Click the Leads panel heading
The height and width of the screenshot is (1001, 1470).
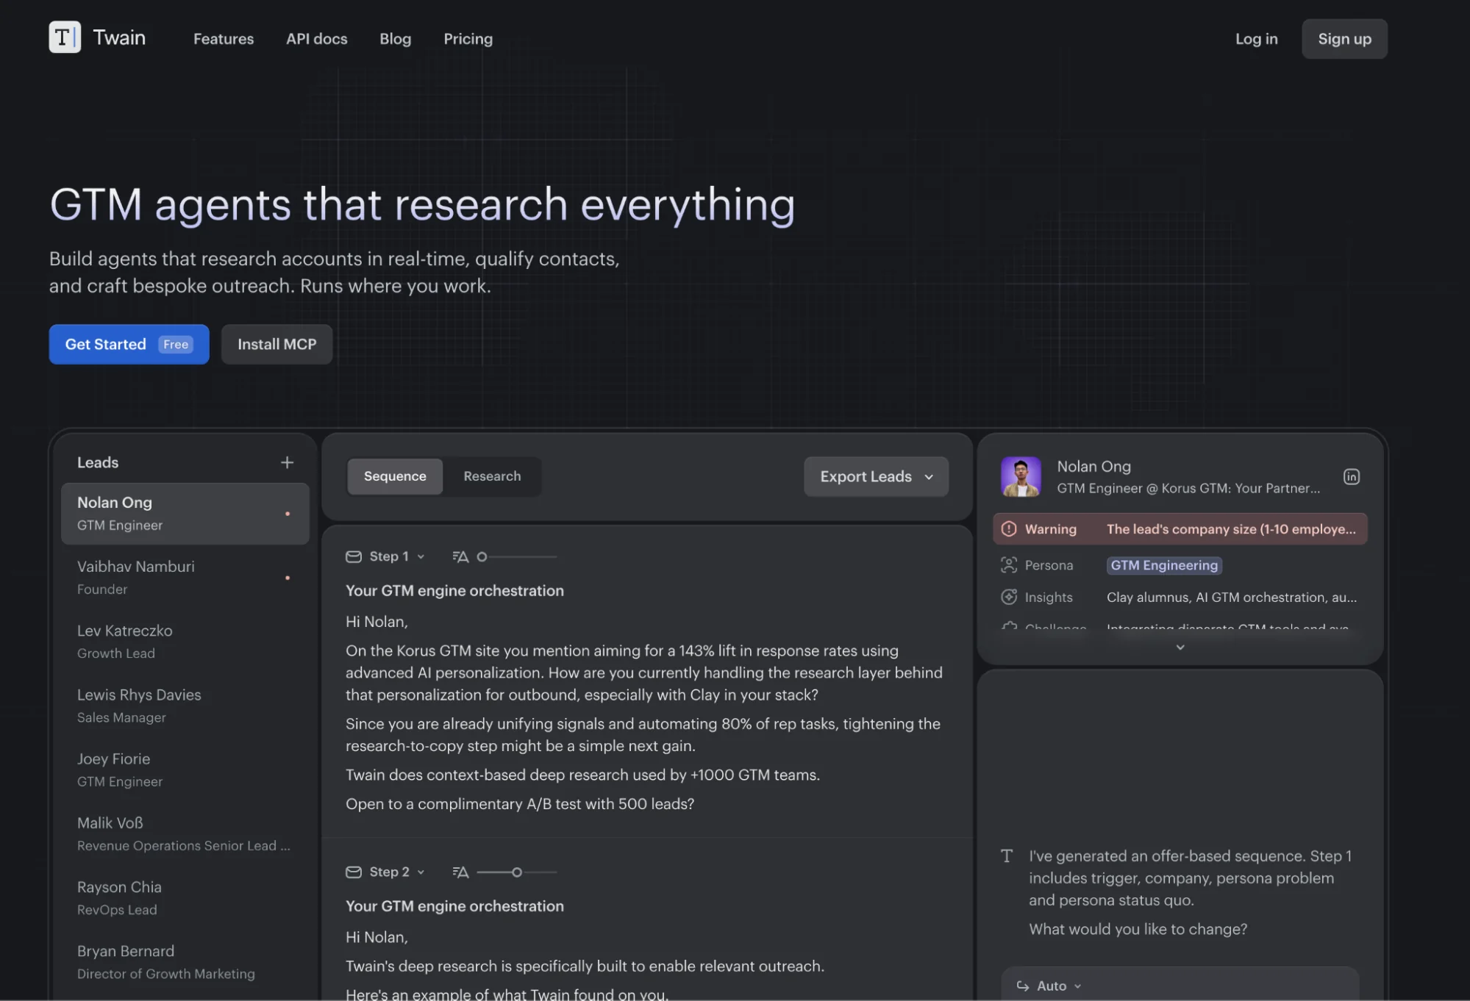point(98,462)
